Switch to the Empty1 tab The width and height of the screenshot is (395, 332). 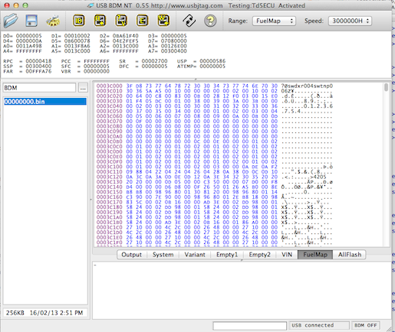[227, 255]
